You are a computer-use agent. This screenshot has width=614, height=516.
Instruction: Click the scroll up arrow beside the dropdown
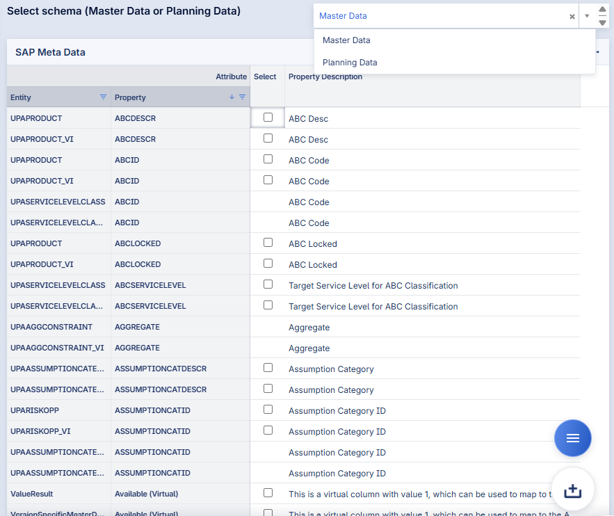602,10
